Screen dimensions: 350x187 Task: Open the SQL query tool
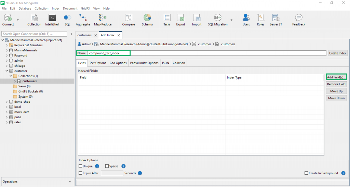tap(67, 20)
